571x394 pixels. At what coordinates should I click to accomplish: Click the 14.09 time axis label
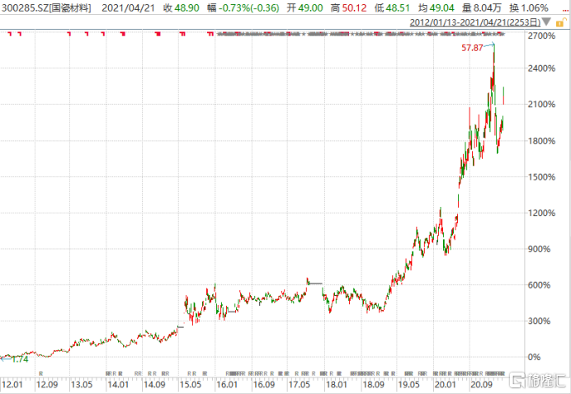pos(154,385)
